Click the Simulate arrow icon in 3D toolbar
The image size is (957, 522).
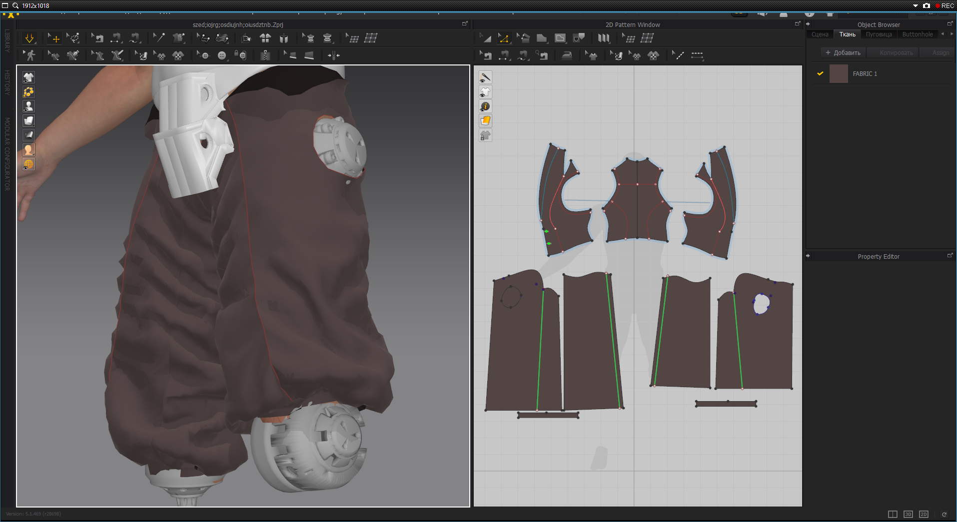pos(29,38)
